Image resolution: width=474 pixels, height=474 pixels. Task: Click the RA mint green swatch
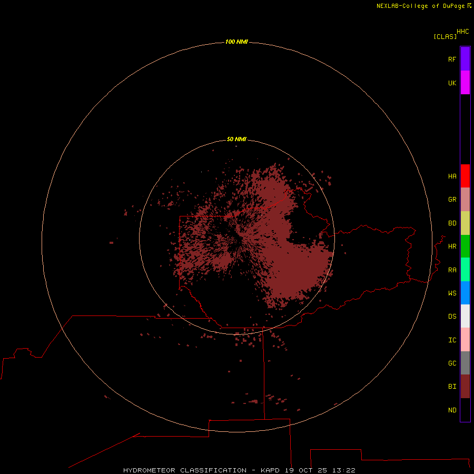point(465,270)
